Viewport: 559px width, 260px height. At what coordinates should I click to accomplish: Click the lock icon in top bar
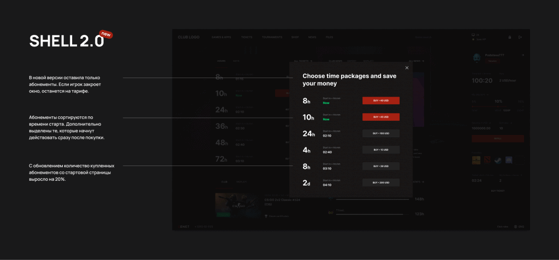click(x=510, y=37)
